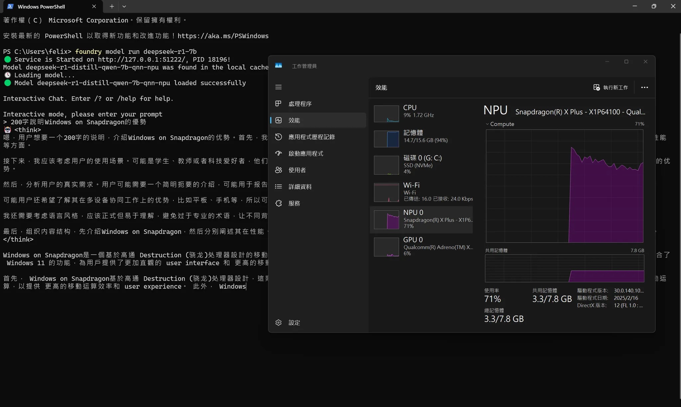The image size is (681, 407).
Task: Open 啟動應用程式 startup apps icon
Action: tap(278, 153)
